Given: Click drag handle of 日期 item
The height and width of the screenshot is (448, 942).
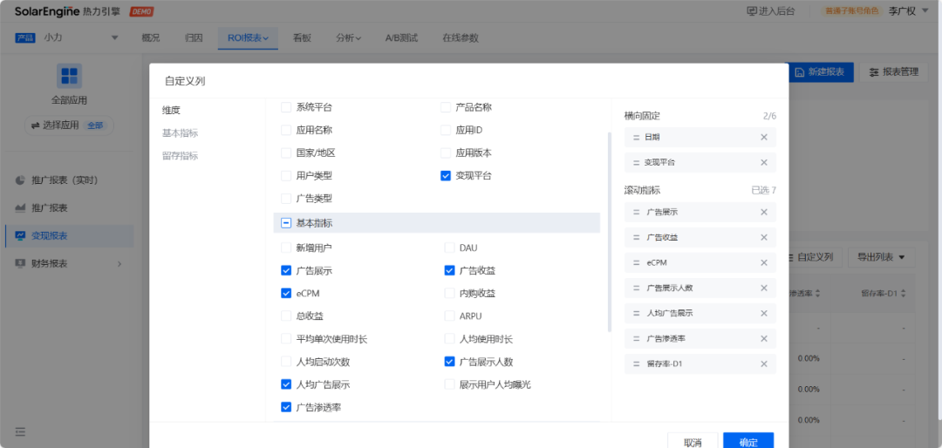Looking at the screenshot, I should 636,138.
